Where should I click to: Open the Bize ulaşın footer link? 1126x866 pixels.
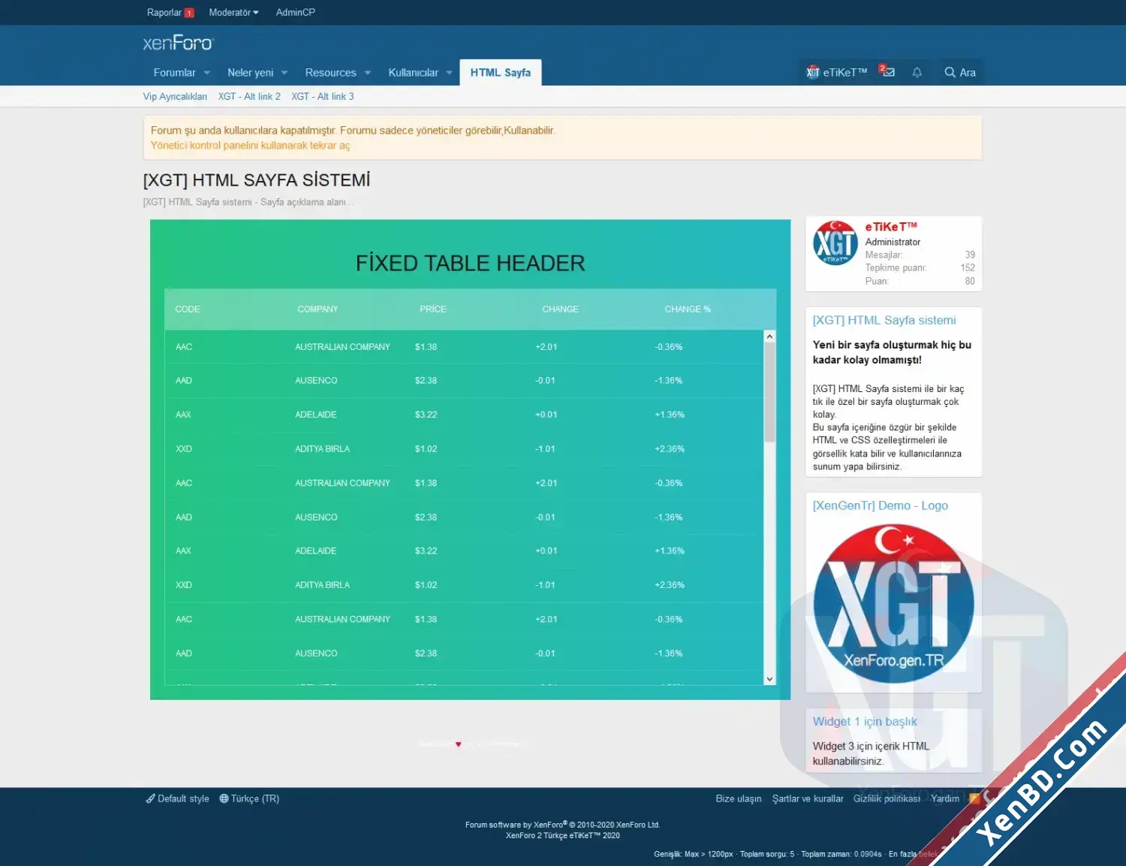pos(738,798)
